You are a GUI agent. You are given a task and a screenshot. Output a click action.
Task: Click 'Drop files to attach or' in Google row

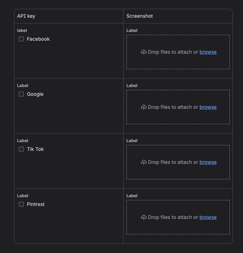click(173, 107)
